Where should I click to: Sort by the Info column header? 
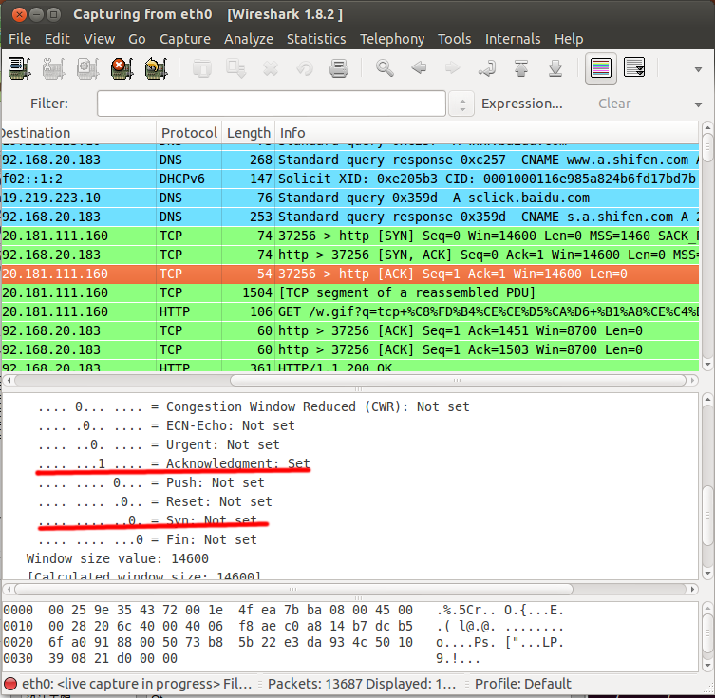(x=486, y=133)
